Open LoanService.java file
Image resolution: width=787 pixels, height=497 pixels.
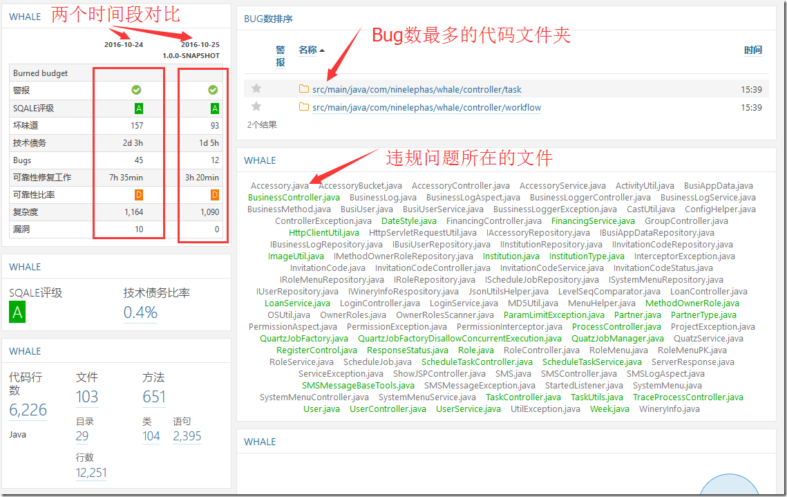297,303
